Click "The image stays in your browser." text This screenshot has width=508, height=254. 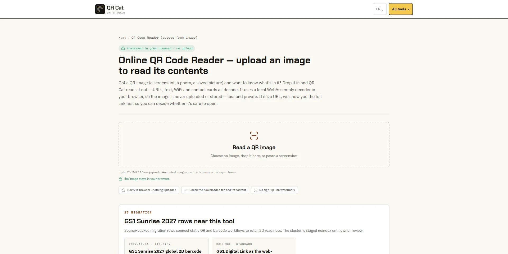147,179
